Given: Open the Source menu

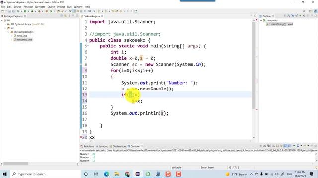Looking at the screenshot, I should click(17, 7).
